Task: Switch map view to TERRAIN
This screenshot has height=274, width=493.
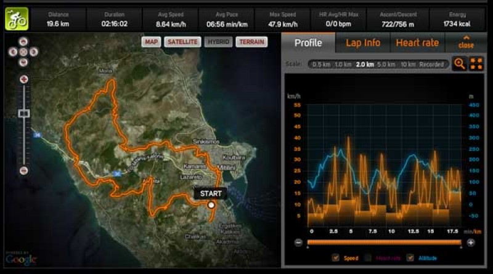Action: (x=251, y=42)
